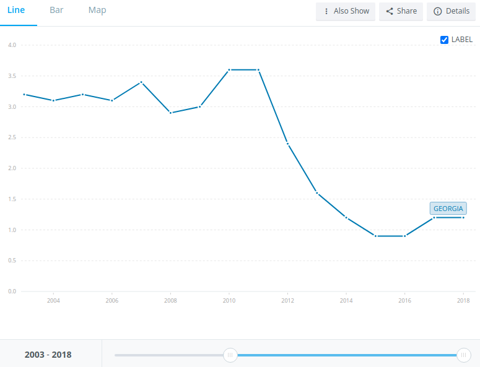Image resolution: width=480 pixels, height=367 pixels.
Task: Switch to the Bar tab
Action: click(x=56, y=11)
